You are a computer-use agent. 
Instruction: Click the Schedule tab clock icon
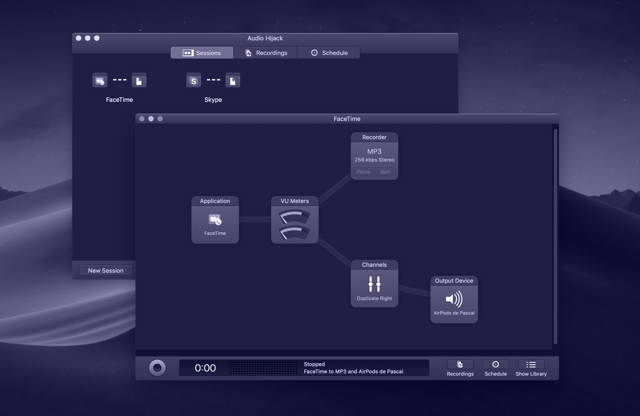[x=314, y=53]
